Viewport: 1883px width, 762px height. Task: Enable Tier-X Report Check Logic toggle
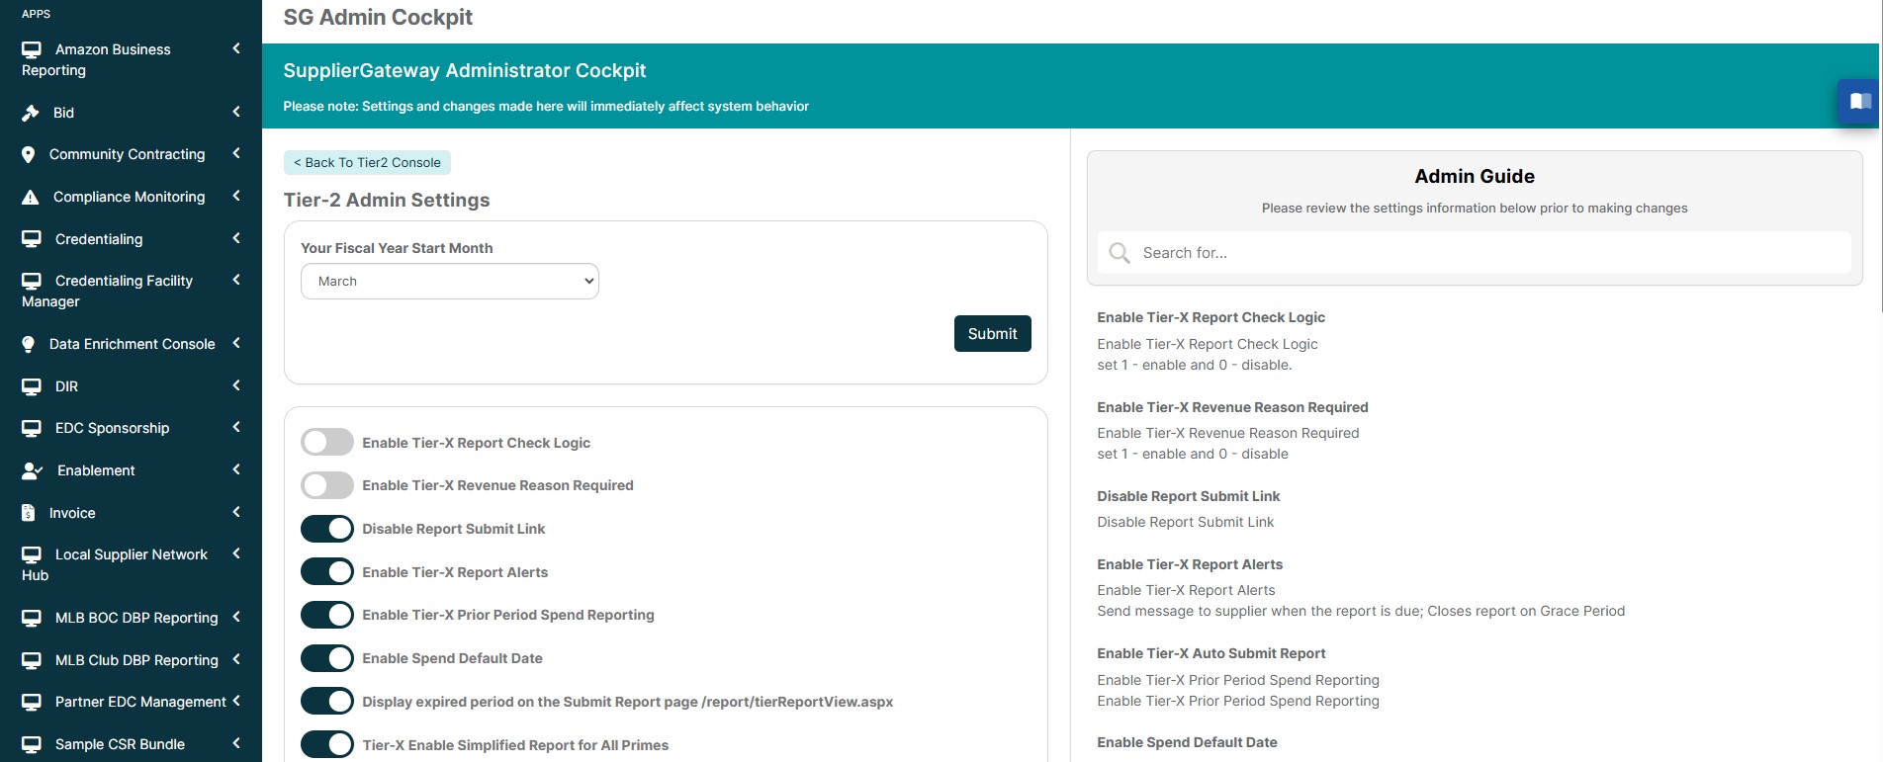coord(327,443)
